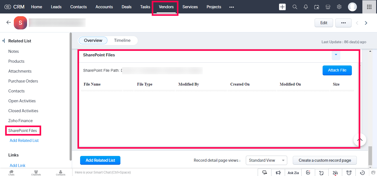Expand the more modules ellipsis menu
Image resolution: width=377 pixels, height=176 pixels.
click(232, 7)
